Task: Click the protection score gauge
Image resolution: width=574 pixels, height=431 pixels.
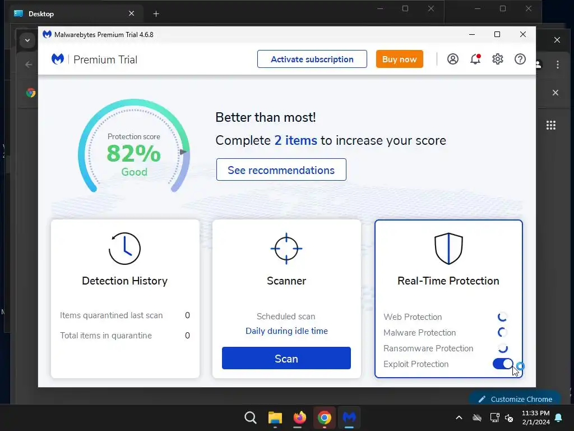Action: pos(134,145)
